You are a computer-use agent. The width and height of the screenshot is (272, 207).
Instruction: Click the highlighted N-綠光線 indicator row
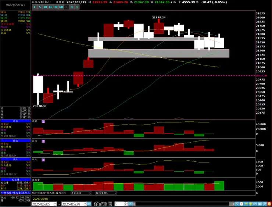[15, 193]
